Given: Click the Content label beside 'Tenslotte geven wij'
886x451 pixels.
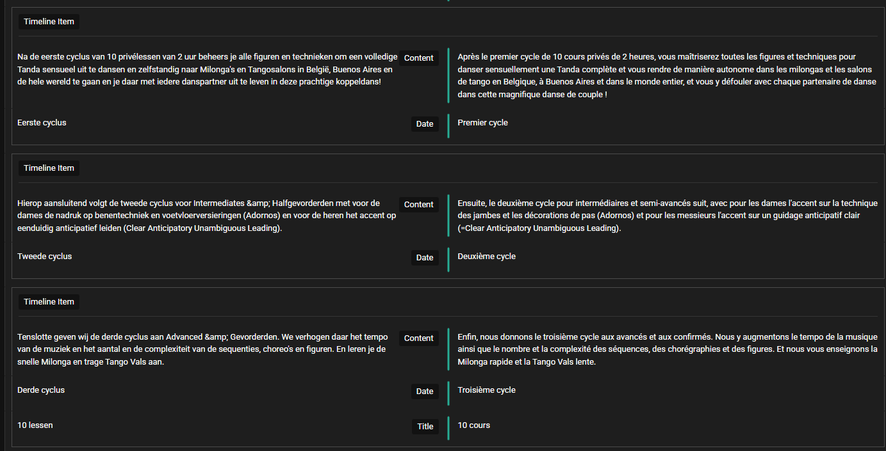Looking at the screenshot, I should (x=419, y=338).
